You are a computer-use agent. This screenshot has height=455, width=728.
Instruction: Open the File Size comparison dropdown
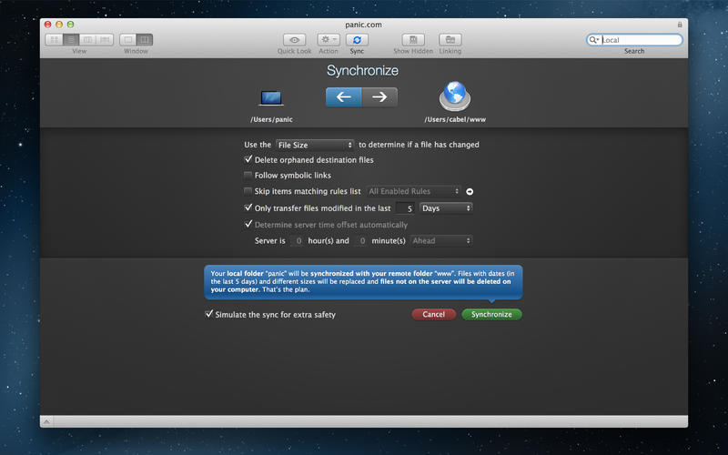point(315,145)
